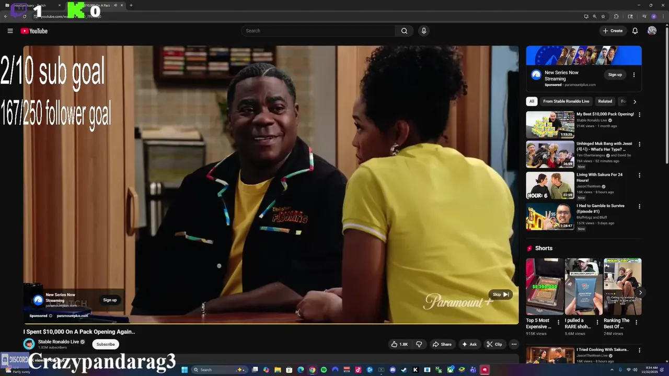Open the YouTube hamburger guide menu
669x376 pixels.
coord(10,31)
